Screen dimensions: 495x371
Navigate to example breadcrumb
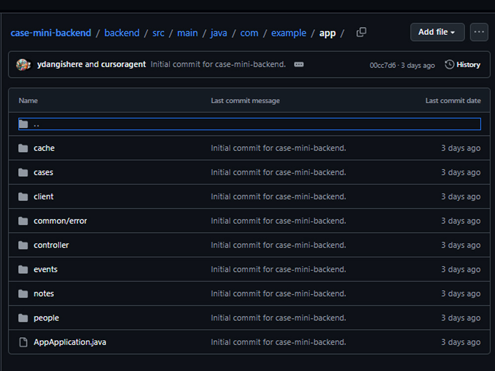pos(289,33)
